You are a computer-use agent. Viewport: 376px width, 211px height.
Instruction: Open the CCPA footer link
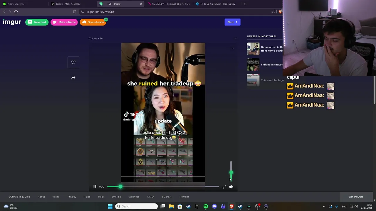150,197
